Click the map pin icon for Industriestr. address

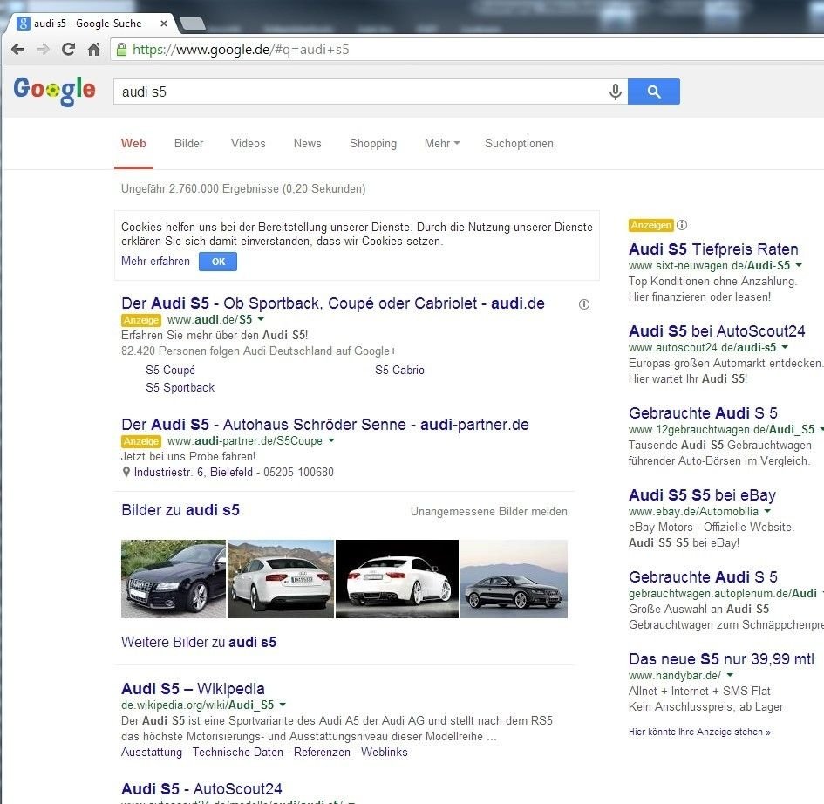126,472
